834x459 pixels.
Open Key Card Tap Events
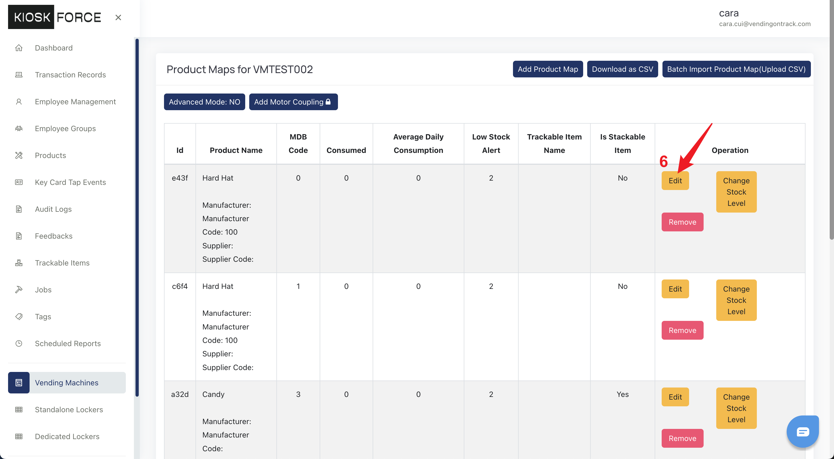[70, 182]
